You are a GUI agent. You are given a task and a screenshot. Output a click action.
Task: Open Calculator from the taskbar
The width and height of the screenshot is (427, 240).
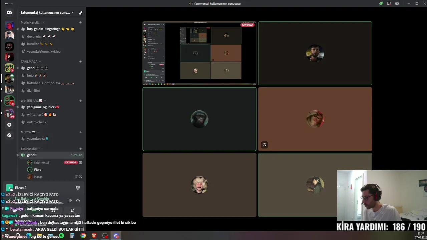tap(72, 236)
